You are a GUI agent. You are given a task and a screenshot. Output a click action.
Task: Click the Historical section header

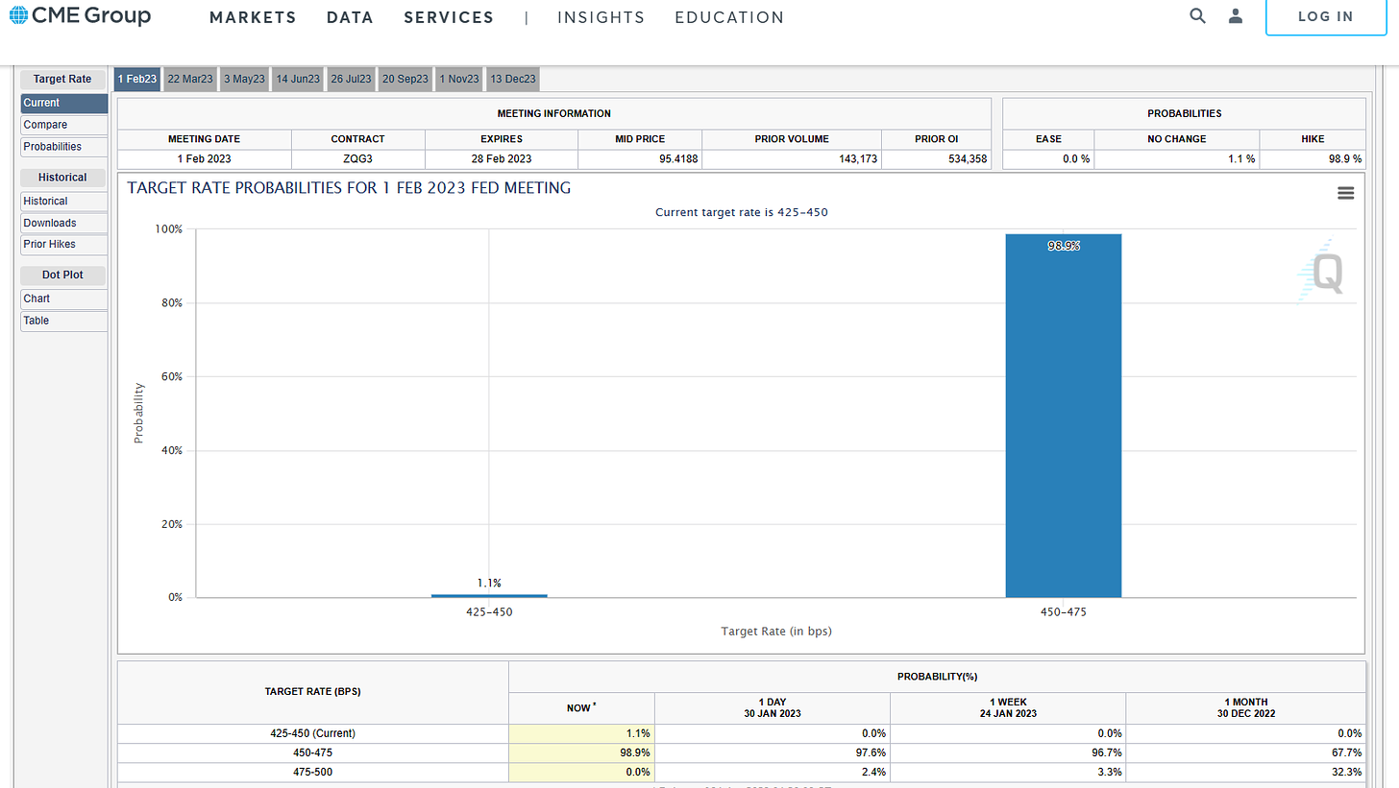pyautogui.click(x=62, y=178)
